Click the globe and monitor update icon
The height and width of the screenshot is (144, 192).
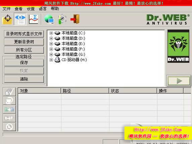(49, 19)
